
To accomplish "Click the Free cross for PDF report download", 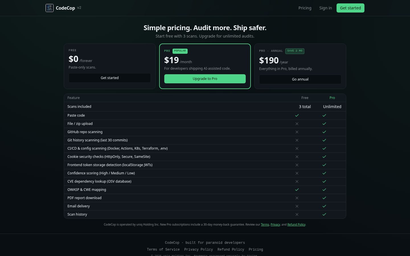I will (297, 198).
